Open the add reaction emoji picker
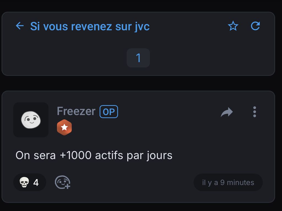 pos(63,182)
